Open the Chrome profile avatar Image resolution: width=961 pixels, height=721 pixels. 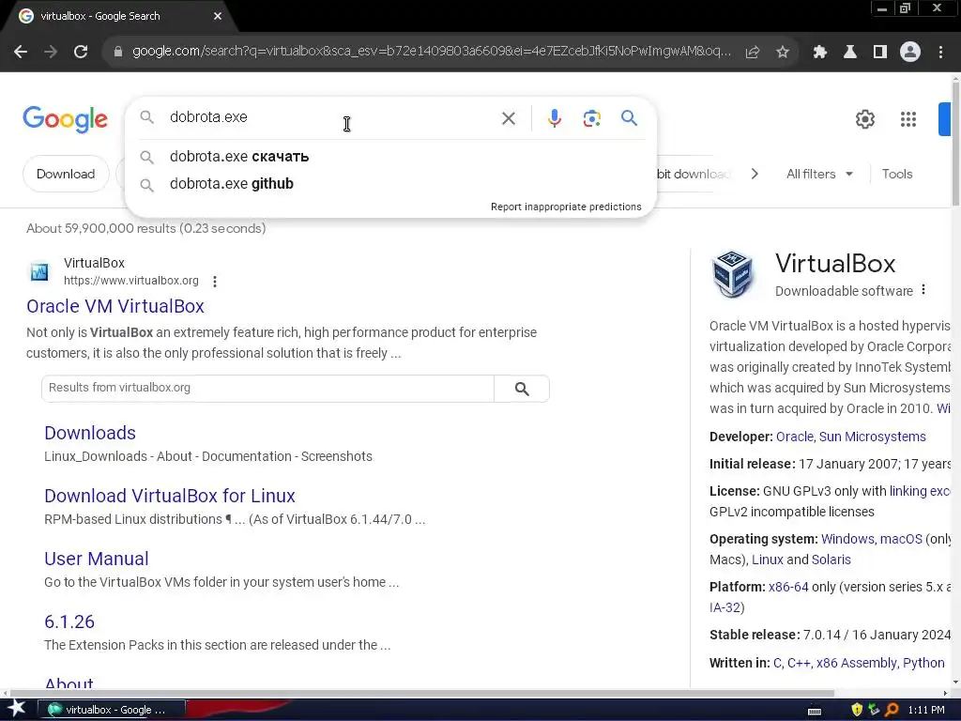[910, 53]
